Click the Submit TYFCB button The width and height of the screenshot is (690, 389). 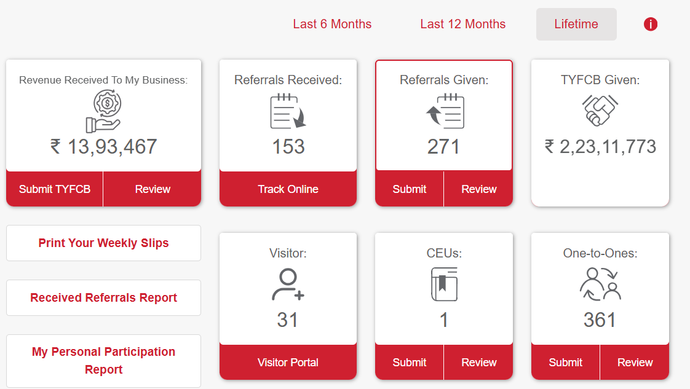coord(54,189)
